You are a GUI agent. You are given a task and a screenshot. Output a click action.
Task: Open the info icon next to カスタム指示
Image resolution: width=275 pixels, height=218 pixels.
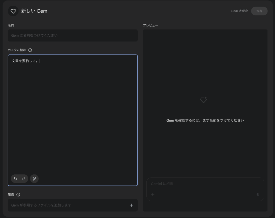click(x=30, y=50)
